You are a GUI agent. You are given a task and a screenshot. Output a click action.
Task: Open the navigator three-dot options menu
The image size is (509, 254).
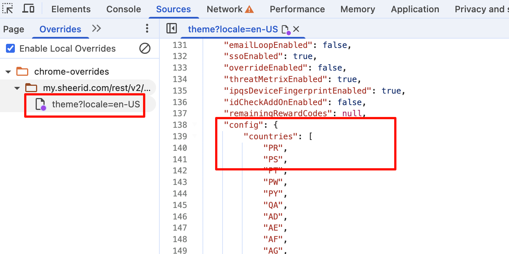click(147, 29)
